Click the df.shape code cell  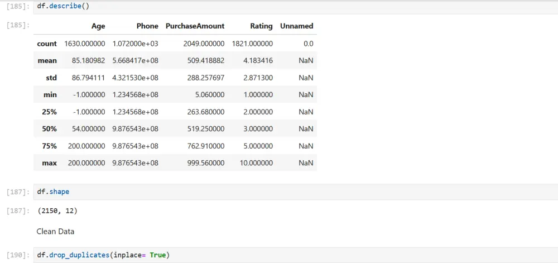(x=296, y=192)
